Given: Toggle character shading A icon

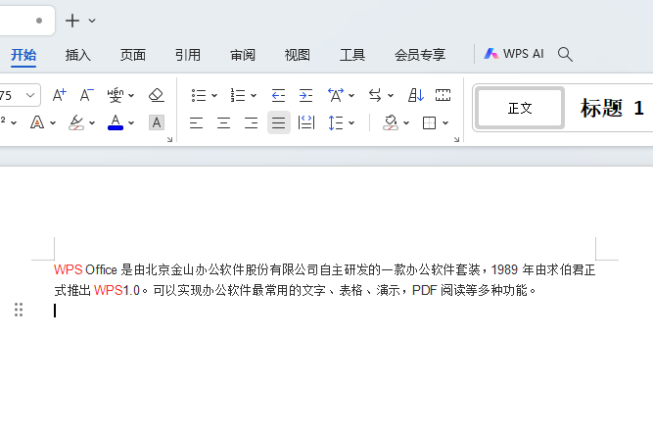Looking at the screenshot, I should [x=157, y=122].
